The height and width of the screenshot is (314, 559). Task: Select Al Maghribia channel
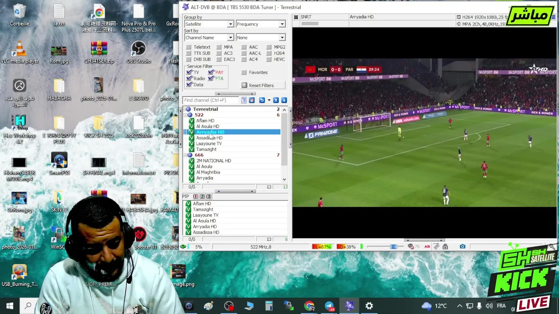click(208, 172)
